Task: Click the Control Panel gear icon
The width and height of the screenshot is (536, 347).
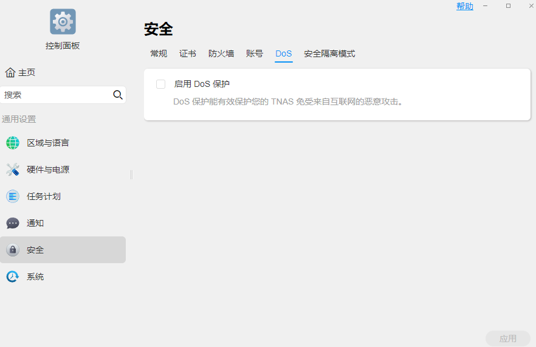Action: click(x=63, y=21)
